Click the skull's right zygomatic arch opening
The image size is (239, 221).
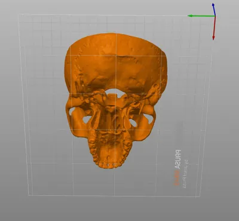tap(150, 118)
